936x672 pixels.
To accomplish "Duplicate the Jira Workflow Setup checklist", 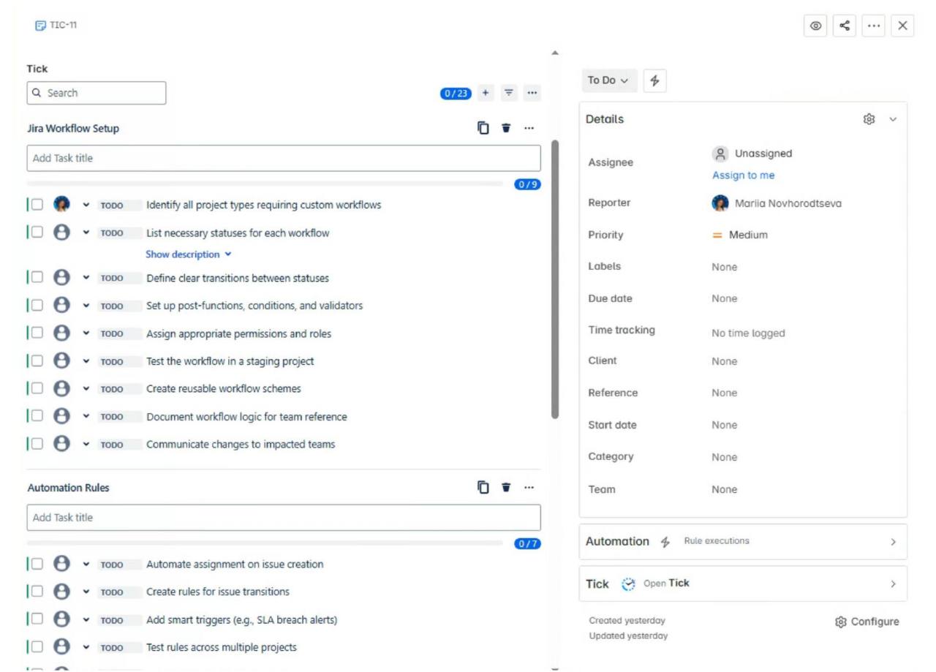I will [x=483, y=127].
